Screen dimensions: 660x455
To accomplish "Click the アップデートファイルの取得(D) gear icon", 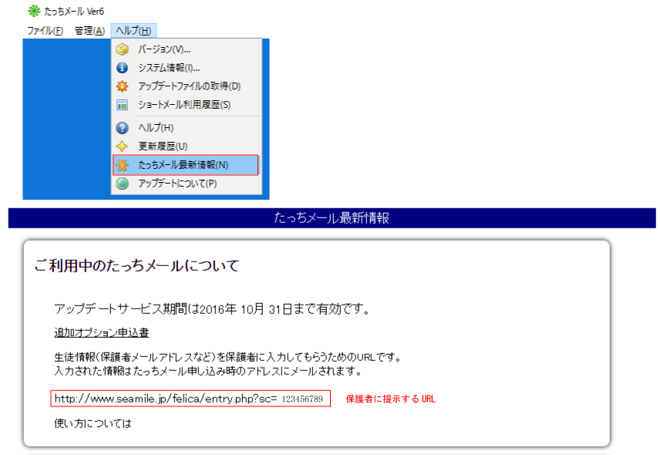I will (122, 86).
